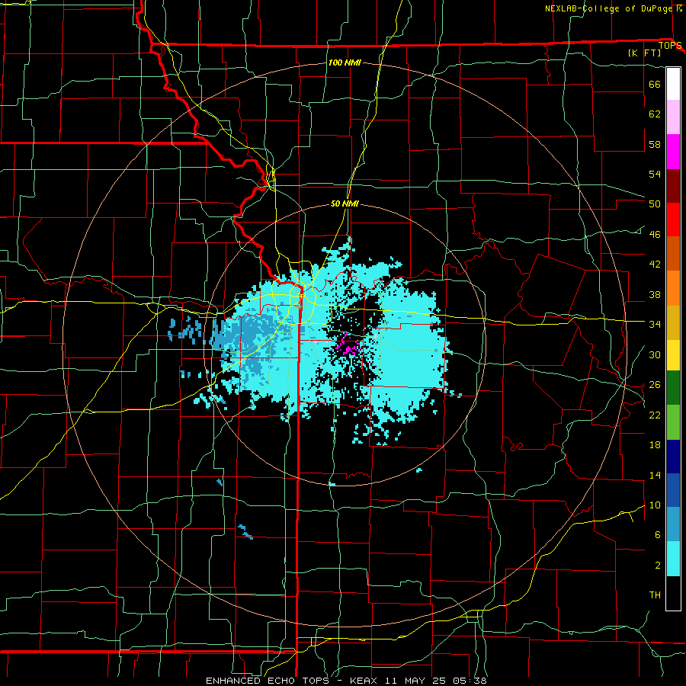Click the '[K FT]' units label

coord(644,53)
